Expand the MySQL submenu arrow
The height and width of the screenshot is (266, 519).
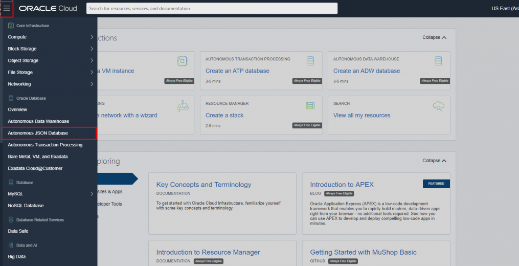(x=92, y=194)
